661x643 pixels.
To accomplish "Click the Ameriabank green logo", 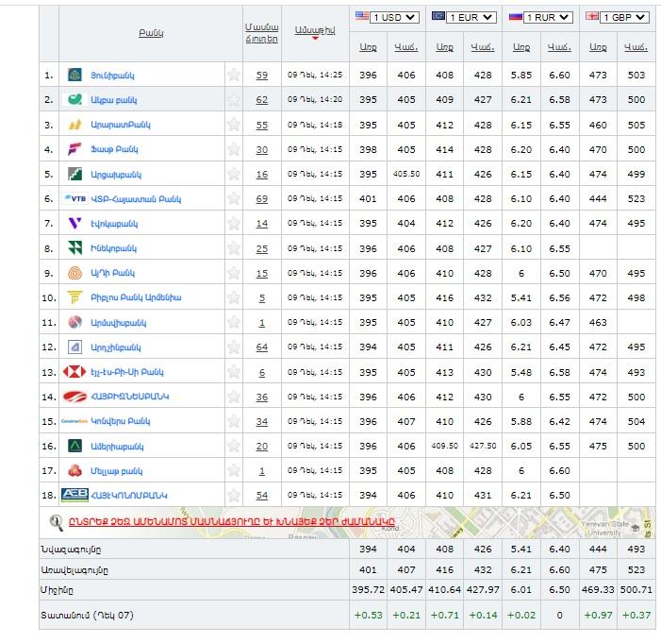I will click(75, 446).
